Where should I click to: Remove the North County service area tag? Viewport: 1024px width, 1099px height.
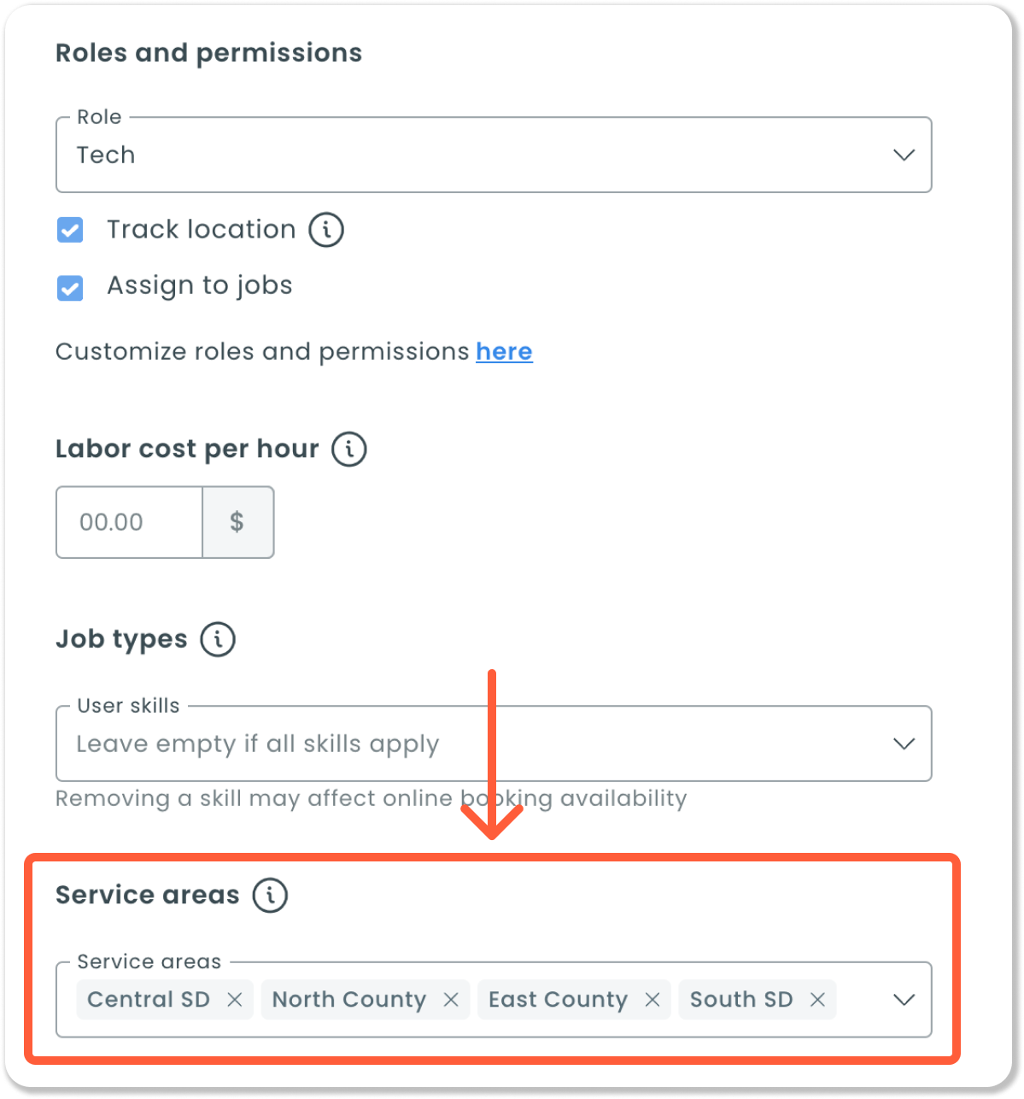451,1000
